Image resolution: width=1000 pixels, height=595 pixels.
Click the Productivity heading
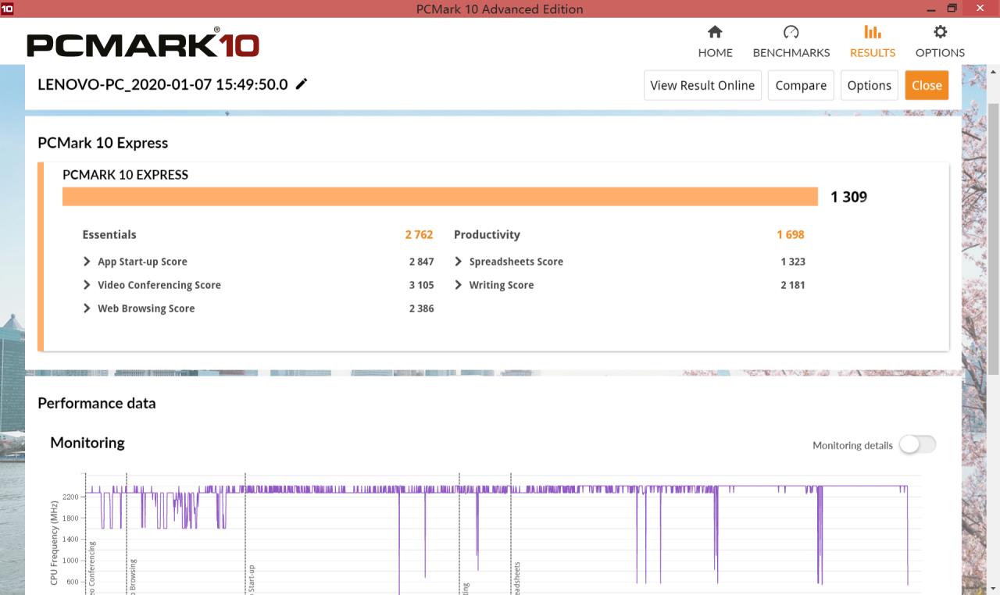pyautogui.click(x=487, y=234)
